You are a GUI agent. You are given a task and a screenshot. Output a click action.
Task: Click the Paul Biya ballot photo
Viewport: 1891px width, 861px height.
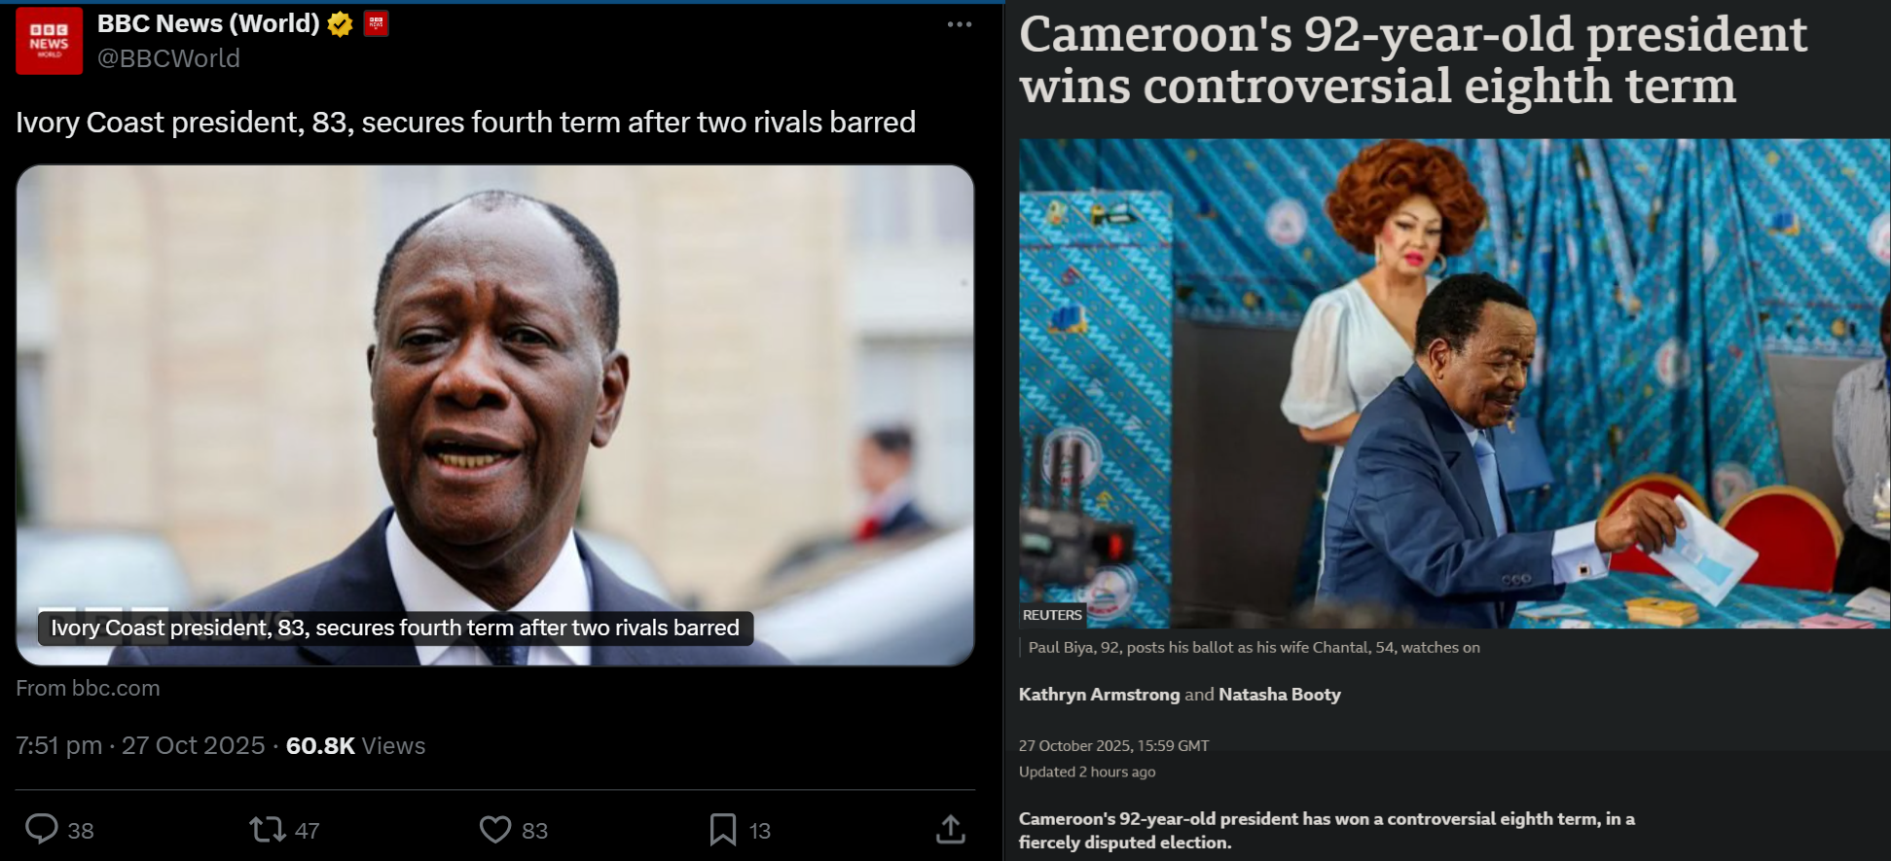(1454, 383)
